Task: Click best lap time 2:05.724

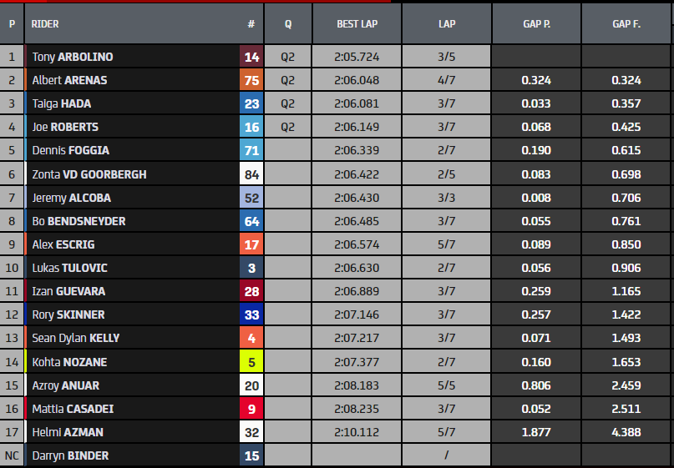Action: [357, 58]
